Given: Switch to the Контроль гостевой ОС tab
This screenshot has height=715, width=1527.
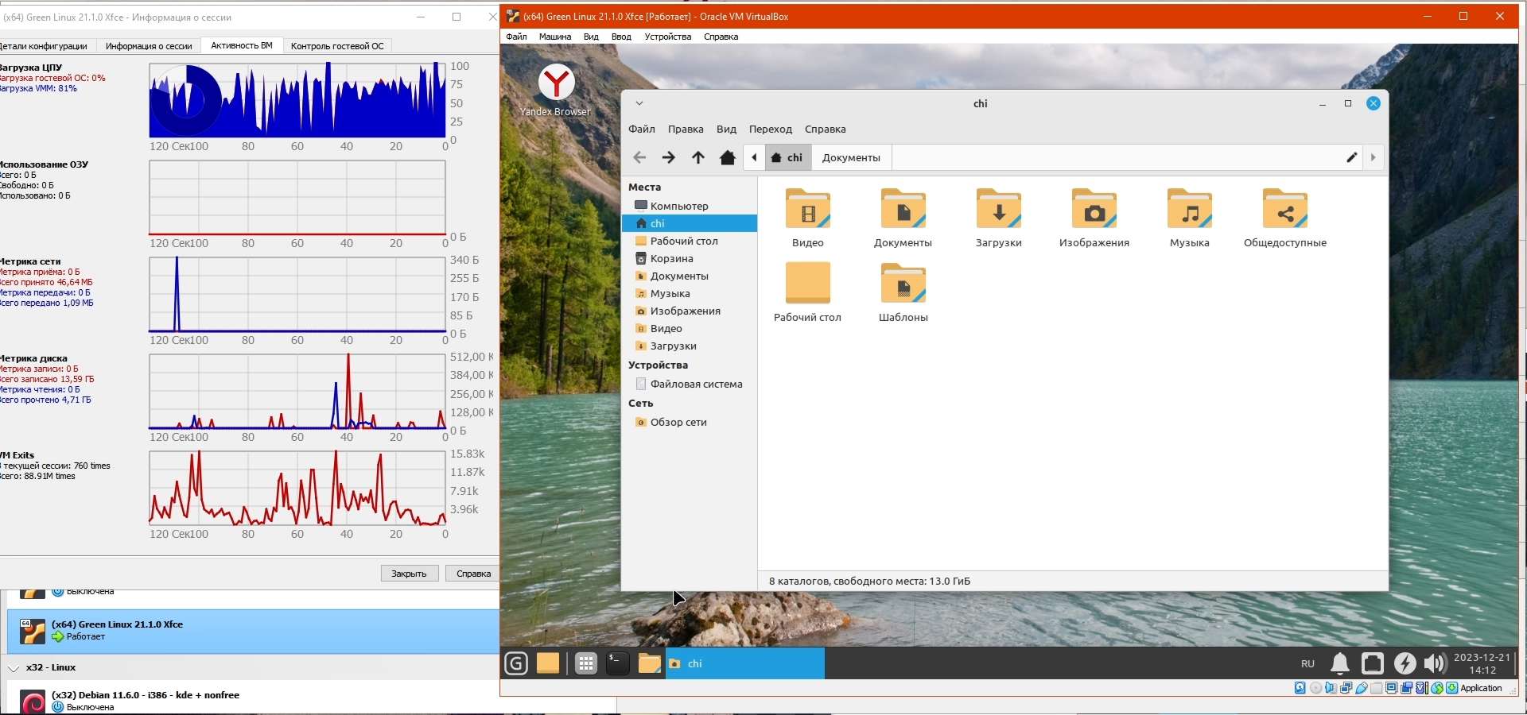Looking at the screenshot, I should coord(337,46).
